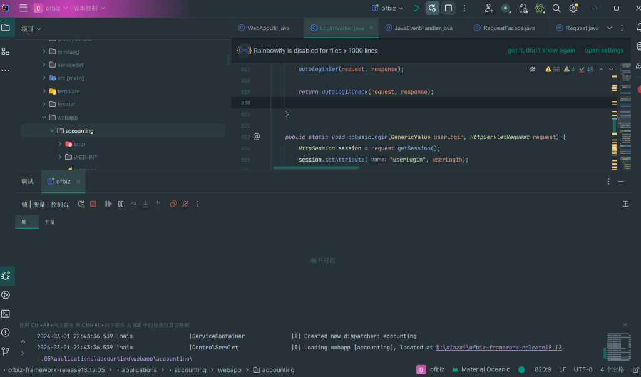The width and height of the screenshot is (641, 377).
Task: Switch to the 变量 tab in debugger
Action: pos(49,222)
